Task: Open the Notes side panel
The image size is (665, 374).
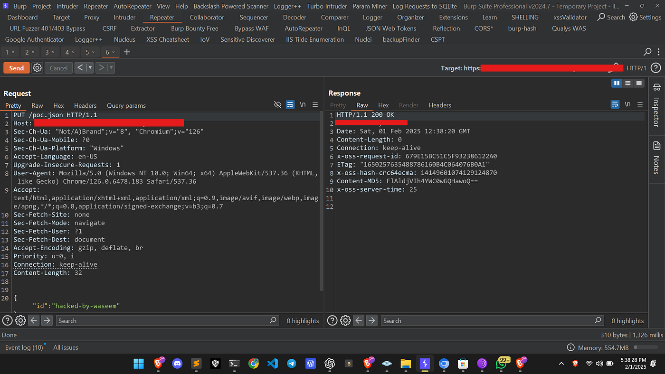Action: click(657, 158)
